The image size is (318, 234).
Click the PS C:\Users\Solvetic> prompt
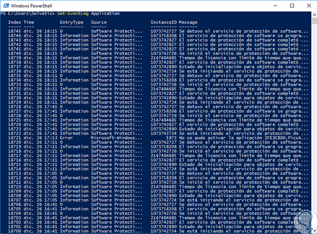[28, 13]
